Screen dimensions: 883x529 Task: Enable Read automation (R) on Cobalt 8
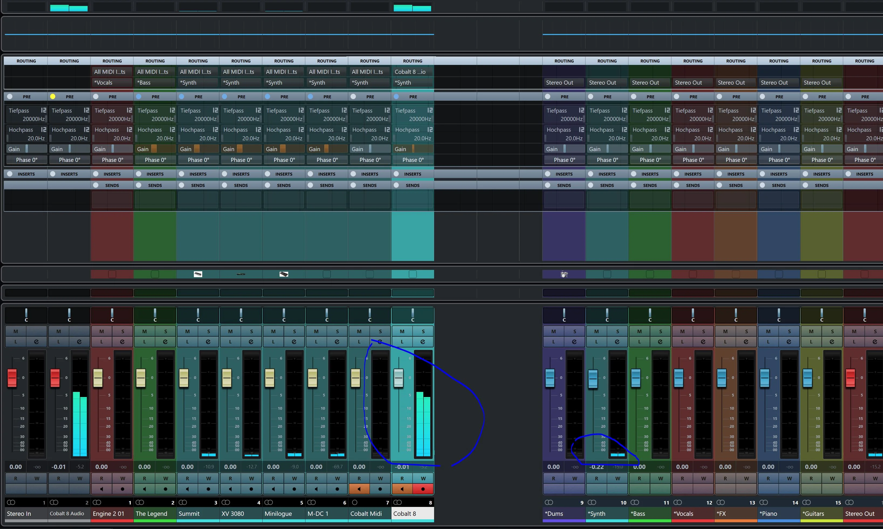pyautogui.click(x=402, y=478)
